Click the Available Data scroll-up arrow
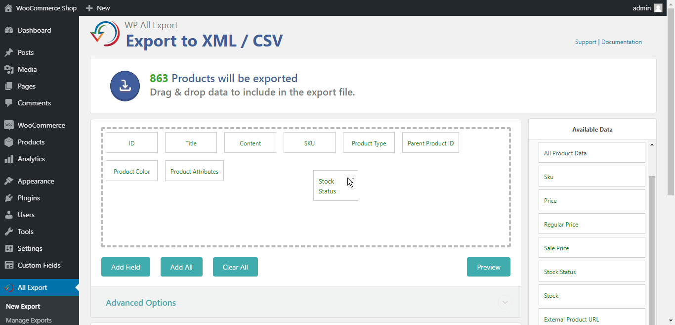The height and width of the screenshot is (325, 675). pos(652,144)
